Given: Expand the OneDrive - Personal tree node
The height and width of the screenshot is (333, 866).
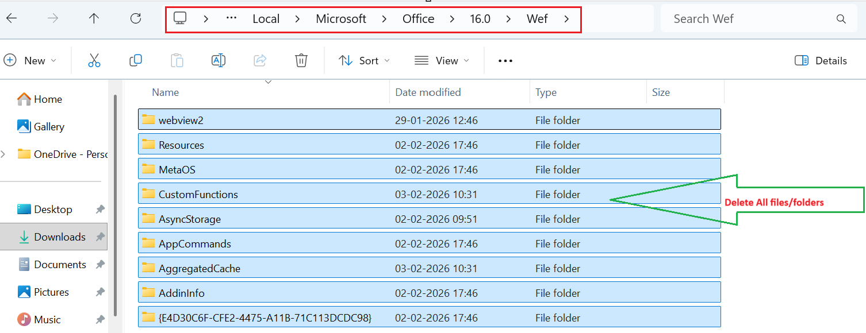Looking at the screenshot, I should pos(4,154).
